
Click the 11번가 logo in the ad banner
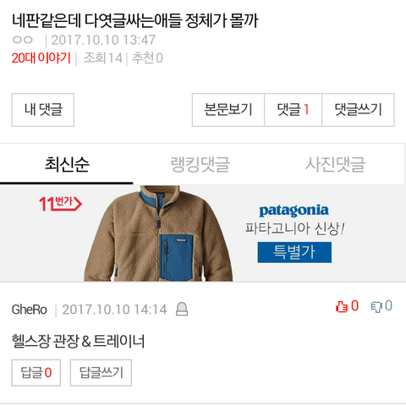(60, 204)
